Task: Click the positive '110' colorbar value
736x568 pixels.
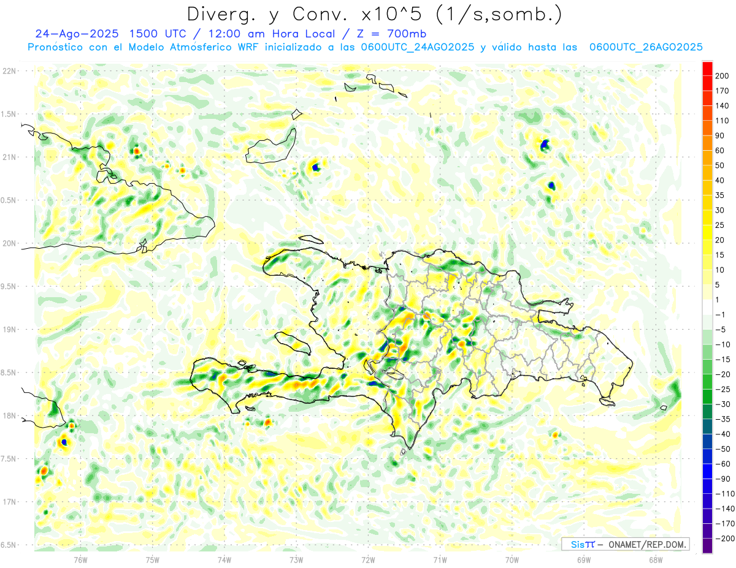Action: coord(723,121)
